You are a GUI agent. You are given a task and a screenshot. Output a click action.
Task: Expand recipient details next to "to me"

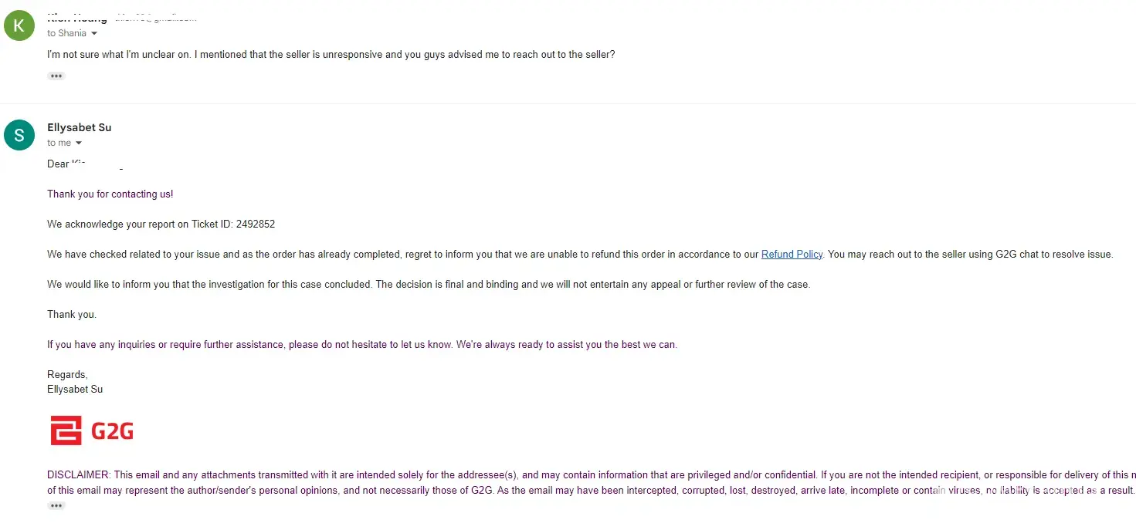click(79, 143)
